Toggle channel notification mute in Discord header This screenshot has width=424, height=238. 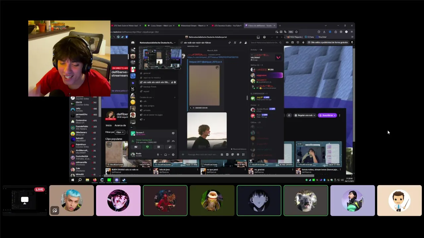235,43
